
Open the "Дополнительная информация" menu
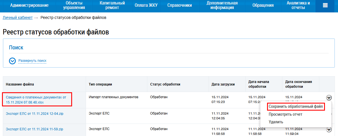222,5
